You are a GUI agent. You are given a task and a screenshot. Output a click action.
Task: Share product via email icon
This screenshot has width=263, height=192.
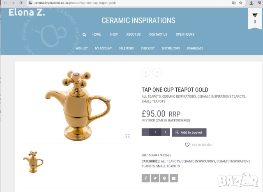coord(174,178)
